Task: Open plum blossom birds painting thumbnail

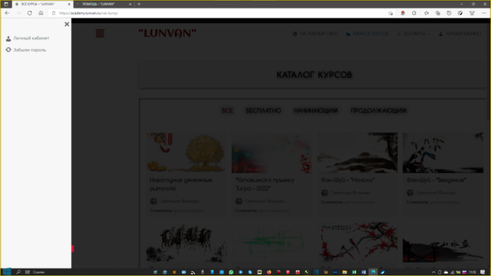Action: point(357,243)
